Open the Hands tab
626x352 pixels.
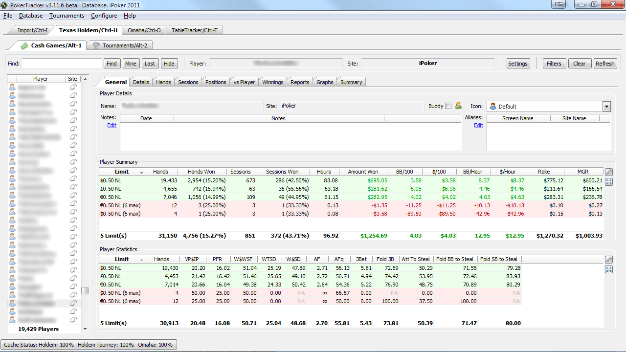163,82
